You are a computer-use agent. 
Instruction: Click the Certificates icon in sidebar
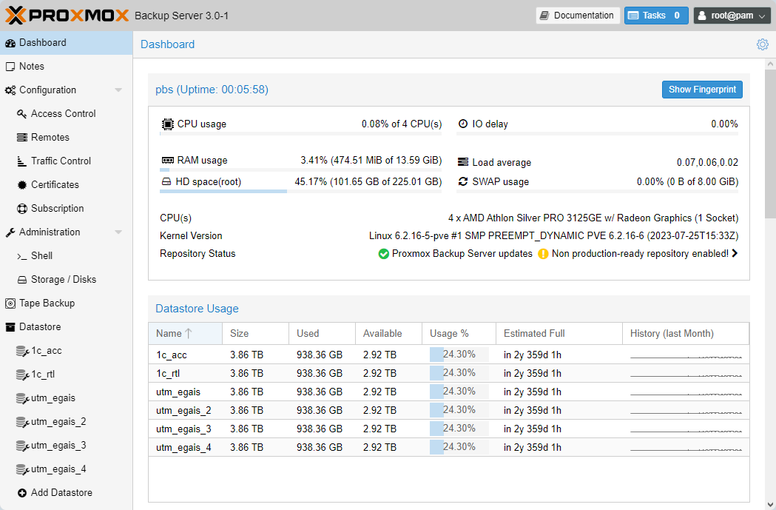tap(22, 185)
